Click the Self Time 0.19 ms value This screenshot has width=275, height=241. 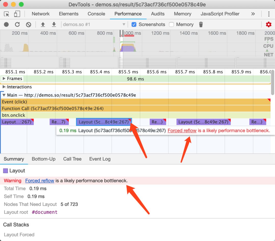(x=36, y=196)
